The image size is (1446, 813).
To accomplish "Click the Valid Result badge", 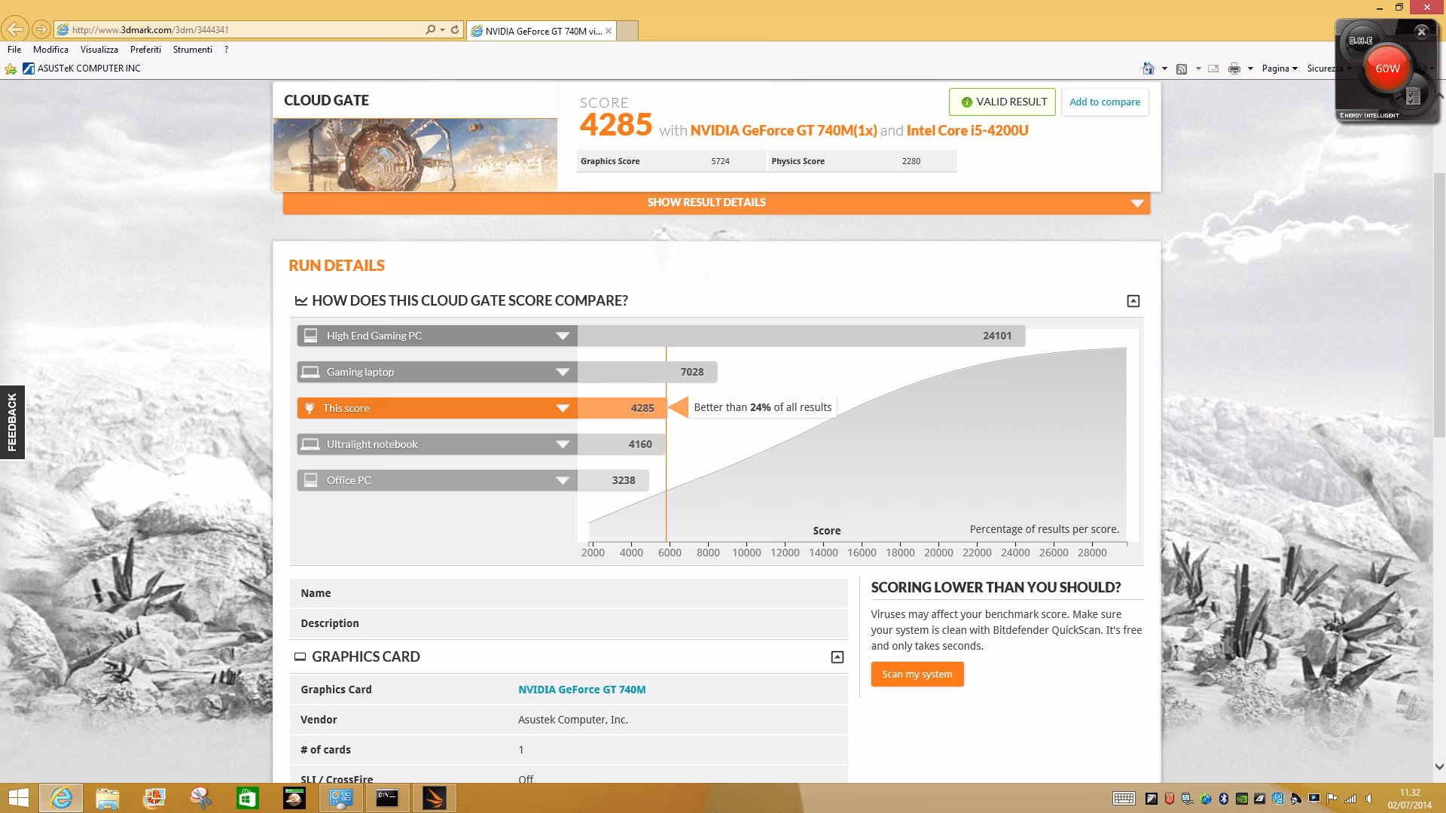I will coord(1002,102).
